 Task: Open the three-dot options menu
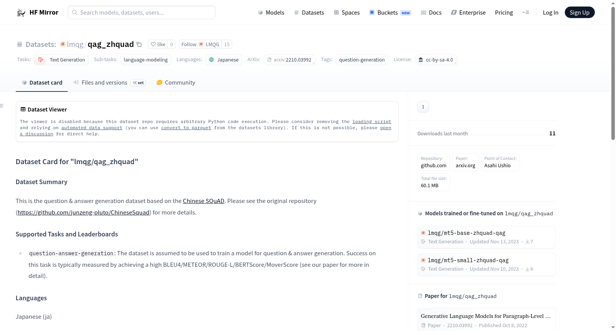(423, 107)
